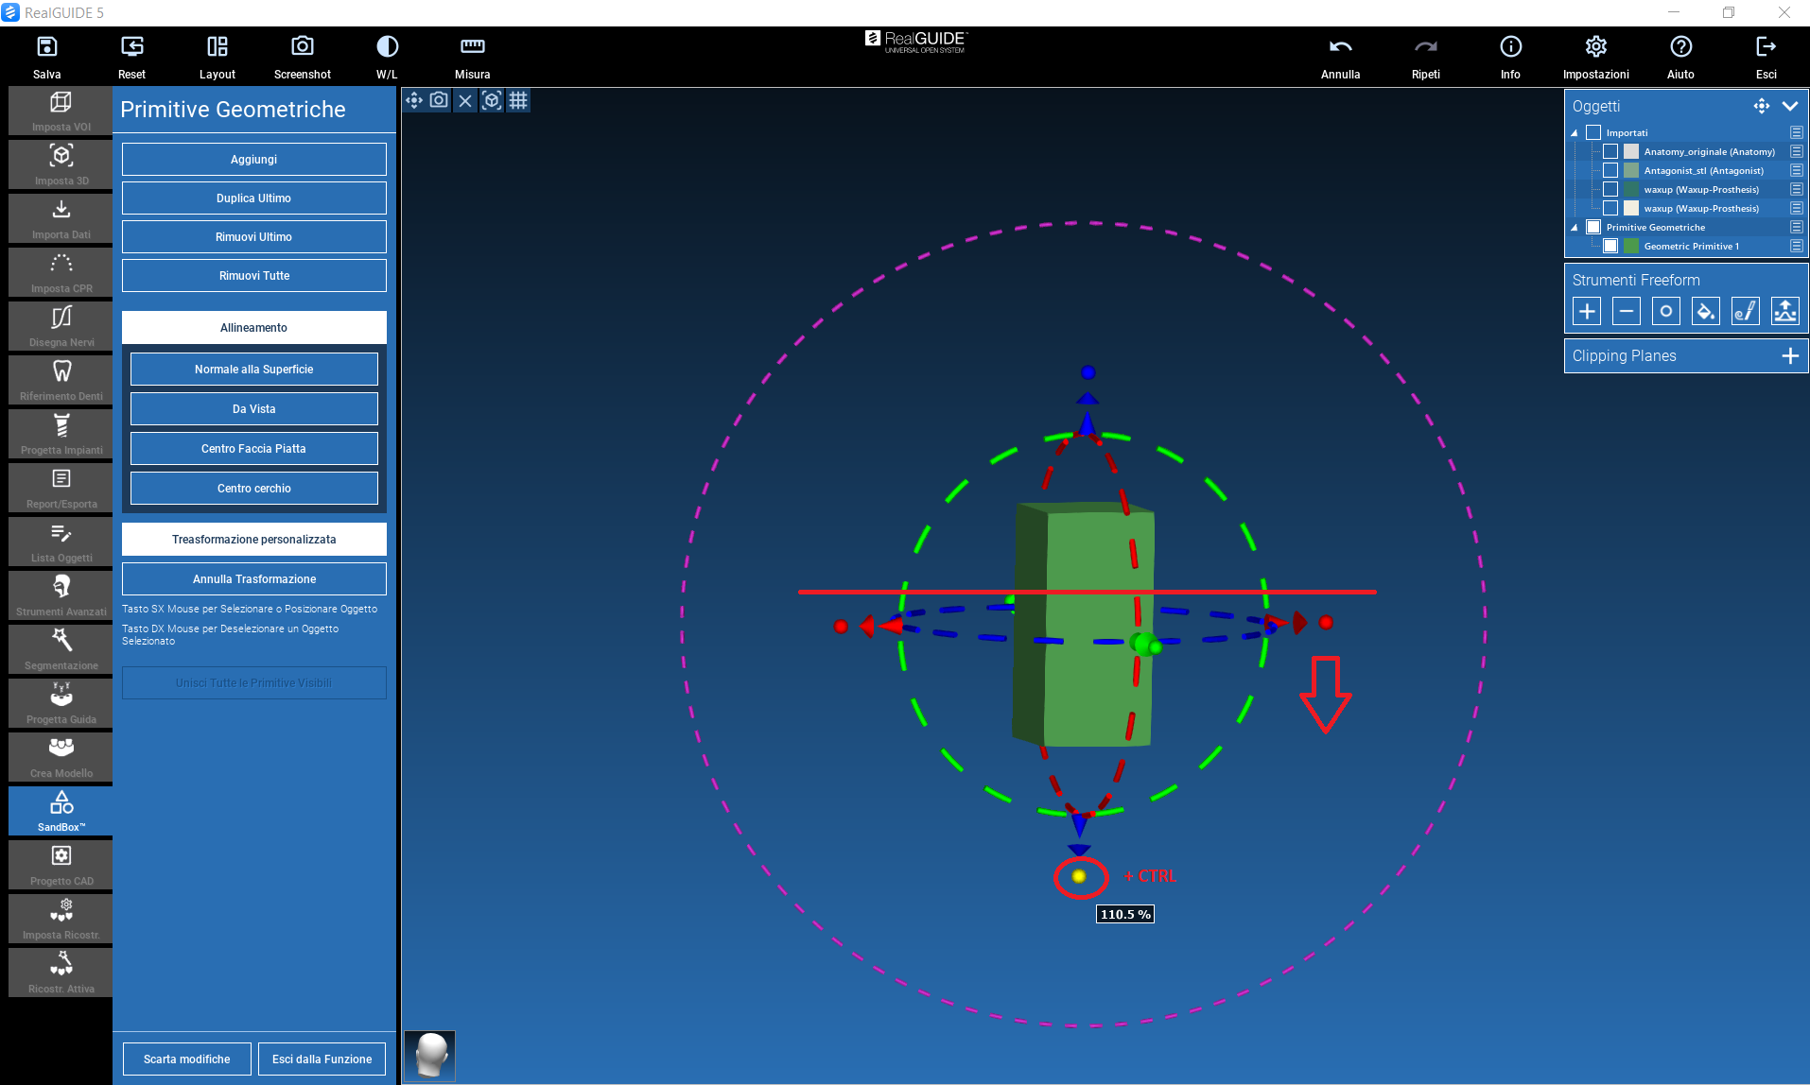Toggle the Antagonist_stl visibility checkbox
The height and width of the screenshot is (1085, 1810).
coord(1610,170)
